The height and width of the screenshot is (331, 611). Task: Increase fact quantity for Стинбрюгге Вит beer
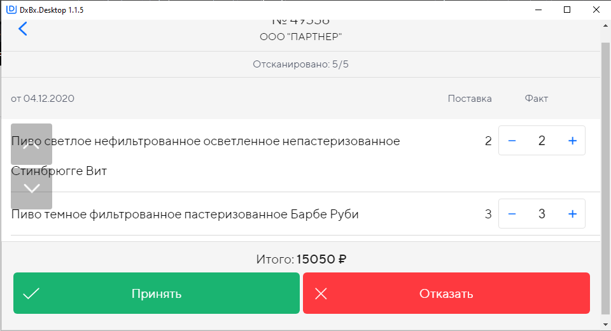(572, 141)
